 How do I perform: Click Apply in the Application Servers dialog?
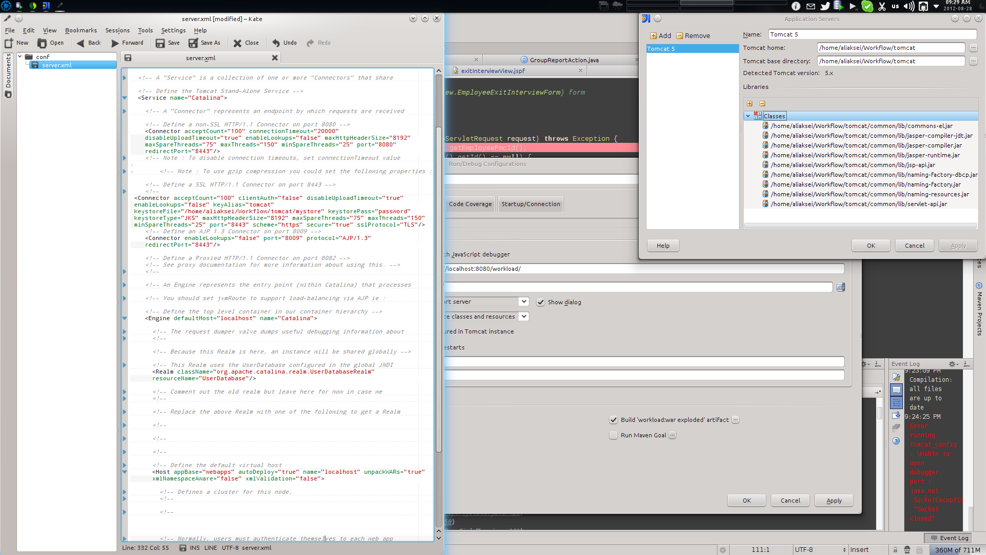coord(957,245)
